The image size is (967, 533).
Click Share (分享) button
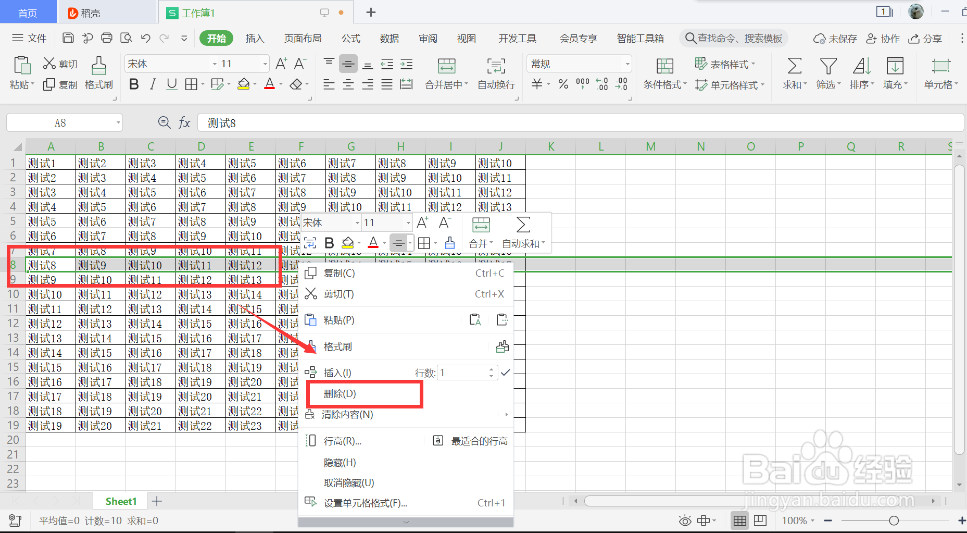(925, 39)
